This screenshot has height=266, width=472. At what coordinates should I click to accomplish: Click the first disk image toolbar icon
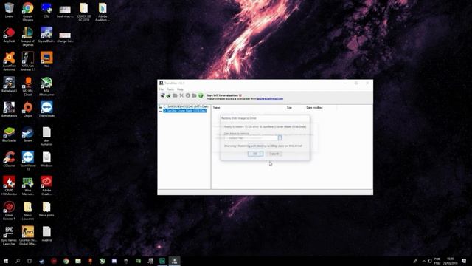coord(162,95)
